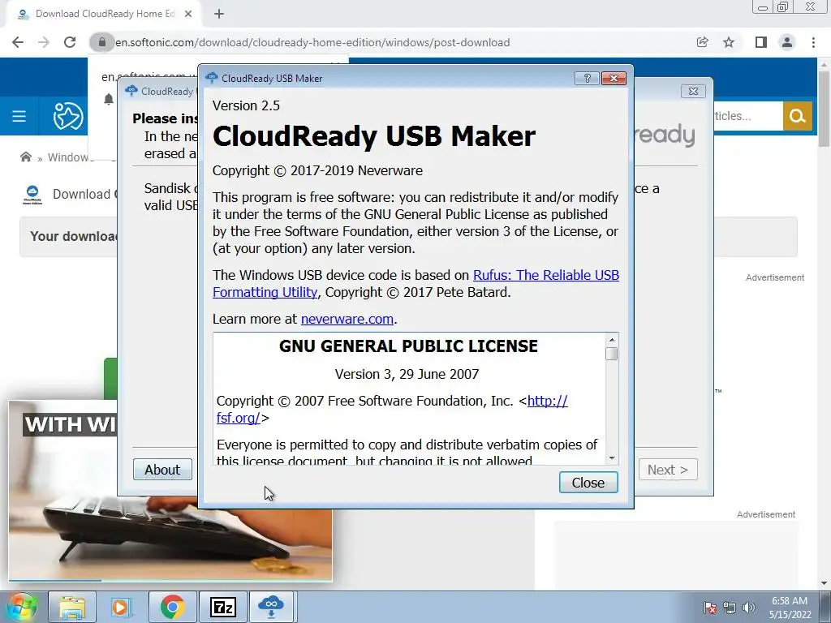Open Chrome three-dot menu
This screenshot has width=831, height=623.
coord(813,42)
